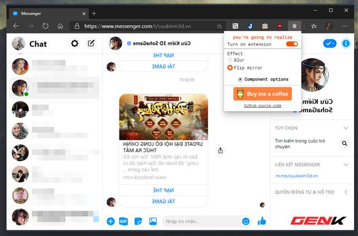Screen dimensions: 358x236
Task: Select the Blur effect option
Action: click(x=230, y=60)
